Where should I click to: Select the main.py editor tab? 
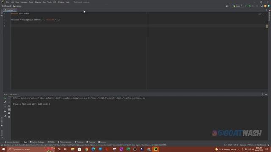[10, 10]
